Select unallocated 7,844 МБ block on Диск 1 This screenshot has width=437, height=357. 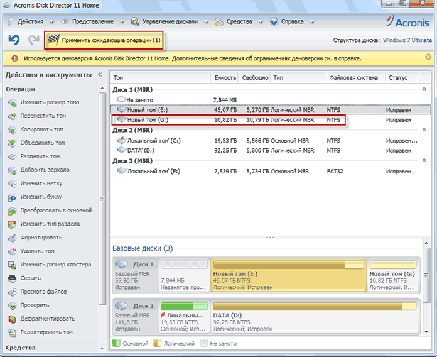pos(184,275)
